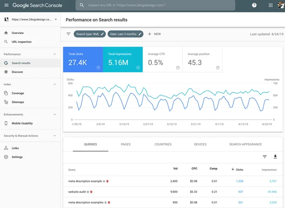
Task: Click the Sitemaps tree icon
Action: click(6, 102)
